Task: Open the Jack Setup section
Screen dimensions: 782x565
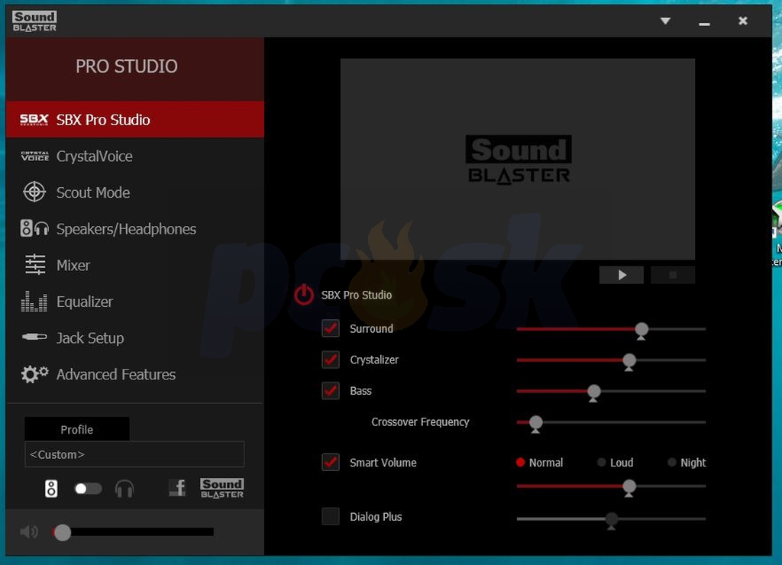Action: click(135, 338)
